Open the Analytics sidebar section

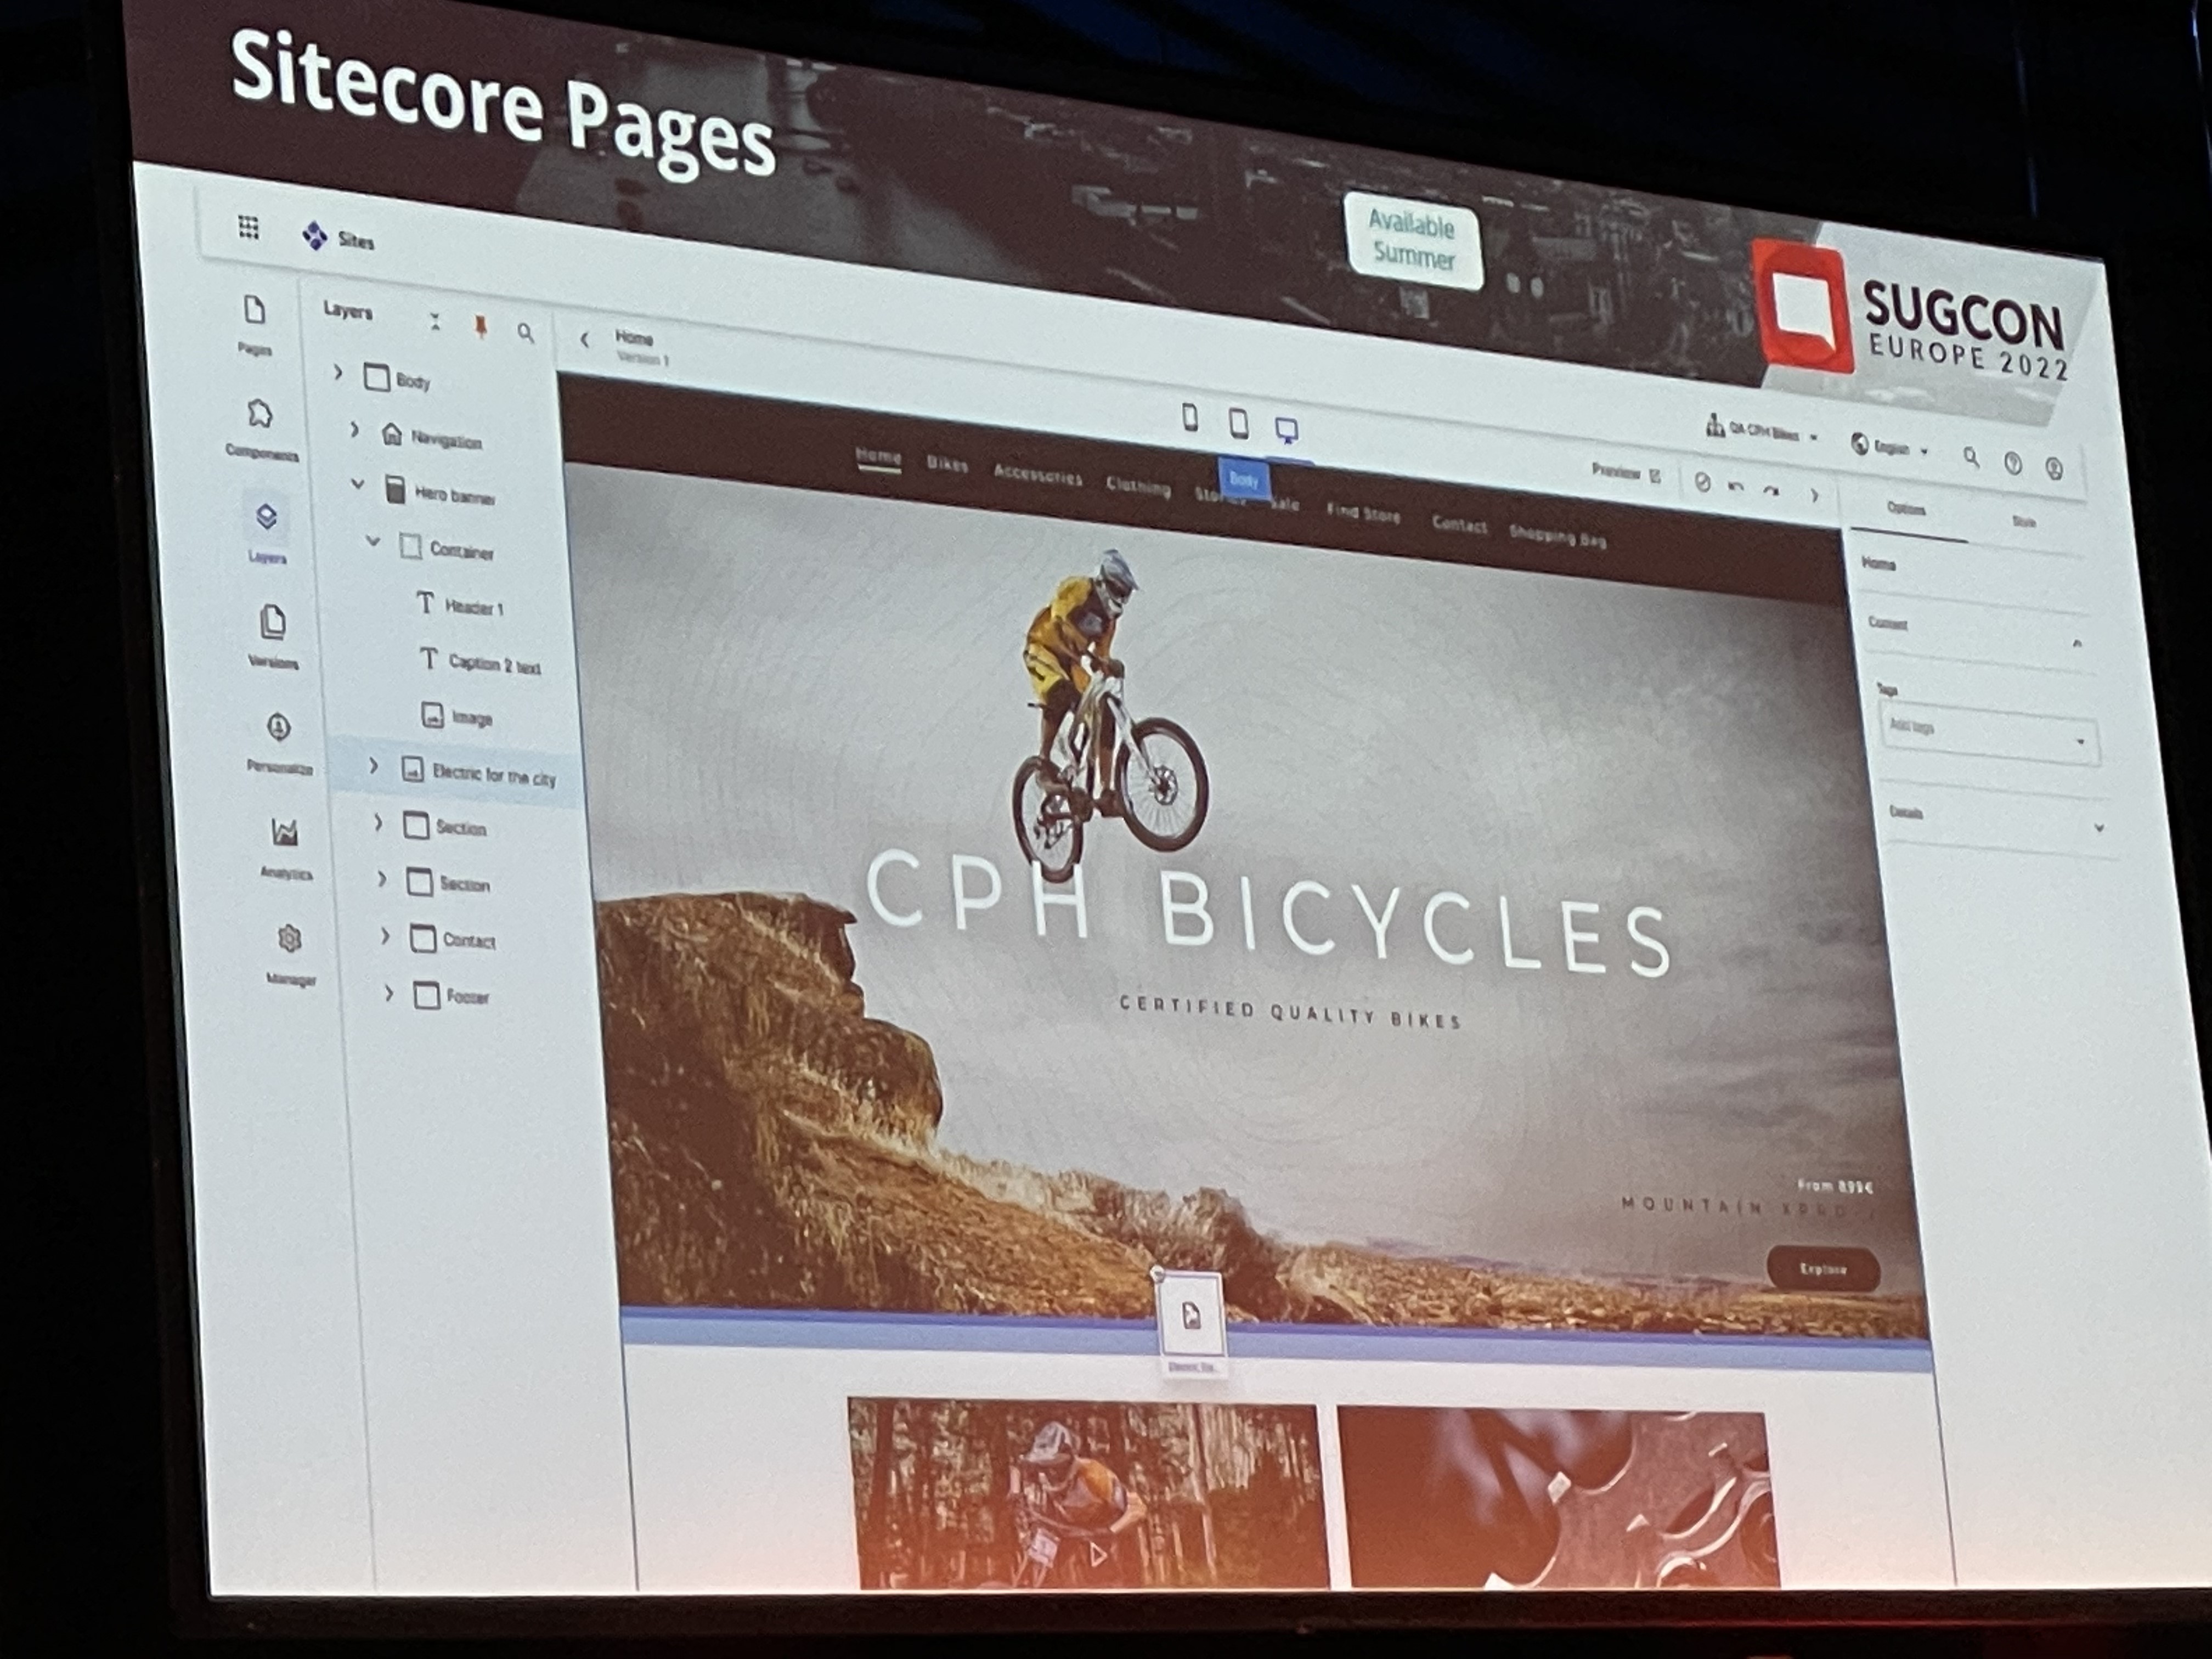(285, 848)
